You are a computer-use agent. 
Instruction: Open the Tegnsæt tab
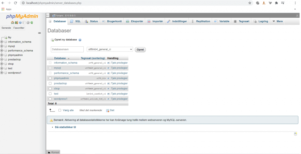click(241, 21)
